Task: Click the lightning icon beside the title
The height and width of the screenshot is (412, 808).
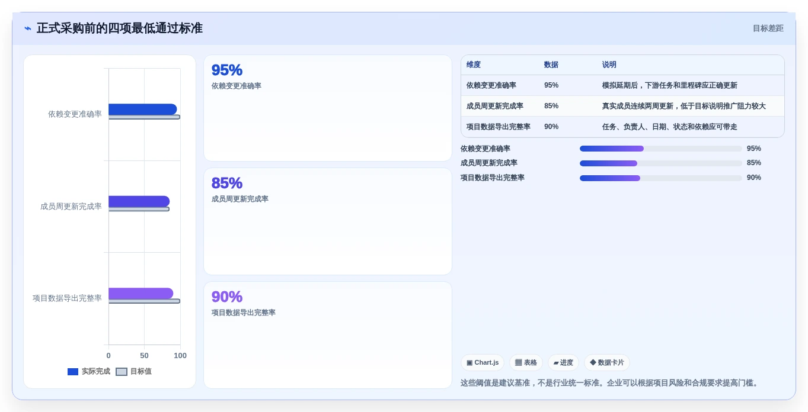Action: [x=28, y=28]
